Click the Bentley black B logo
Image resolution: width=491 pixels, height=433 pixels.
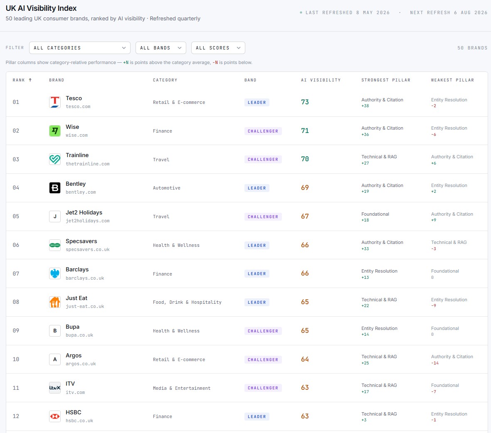pyautogui.click(x=55, y=188)
